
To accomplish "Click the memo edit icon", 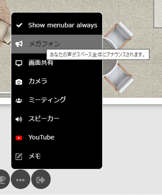I will point(19,156).
